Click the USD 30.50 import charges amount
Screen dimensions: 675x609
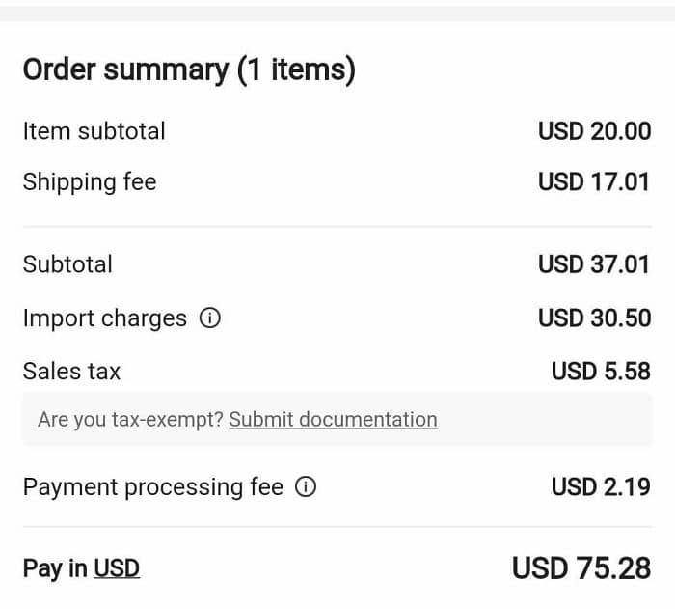595,318
